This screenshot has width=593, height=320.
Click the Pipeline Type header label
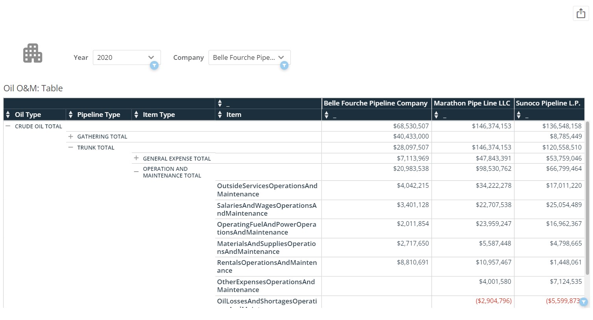[98, 115]
